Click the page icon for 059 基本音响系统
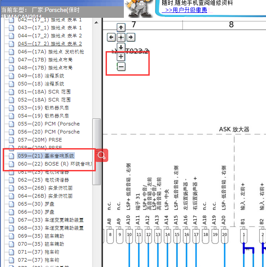 (x=12, y=156)
